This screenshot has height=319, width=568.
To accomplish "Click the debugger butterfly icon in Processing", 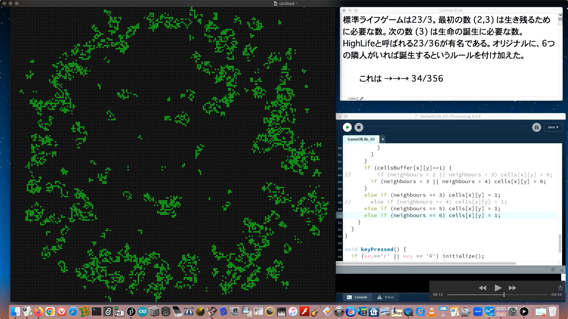I will pyautogui.click(x=536, y=127).
